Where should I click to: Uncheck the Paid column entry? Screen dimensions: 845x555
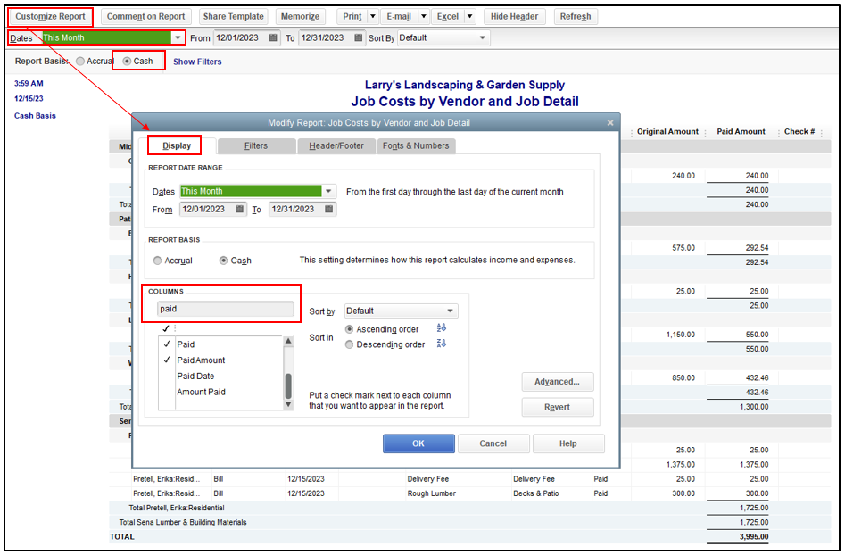click(167, 344)
